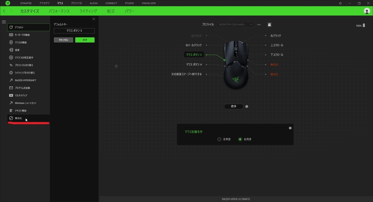The width and height of the screenshot is (373, 202).
Task: Select the キーボードの機能 keyboard icon
Action: [11, 35]
